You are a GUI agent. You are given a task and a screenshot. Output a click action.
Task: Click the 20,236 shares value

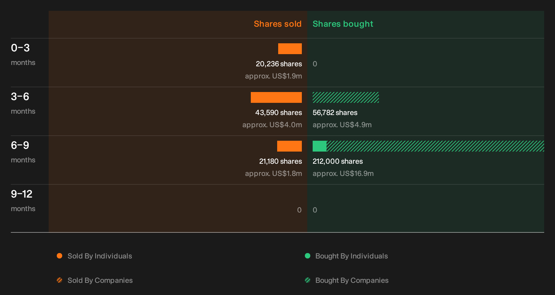279,64
